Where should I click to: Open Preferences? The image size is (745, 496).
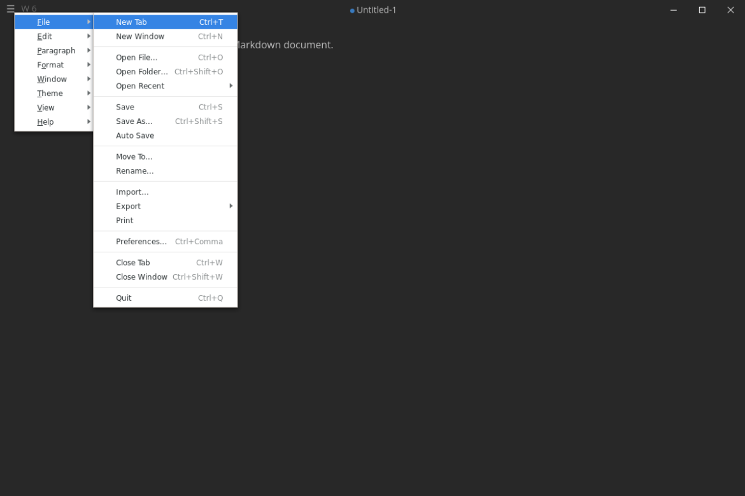[x=141, y=242]
